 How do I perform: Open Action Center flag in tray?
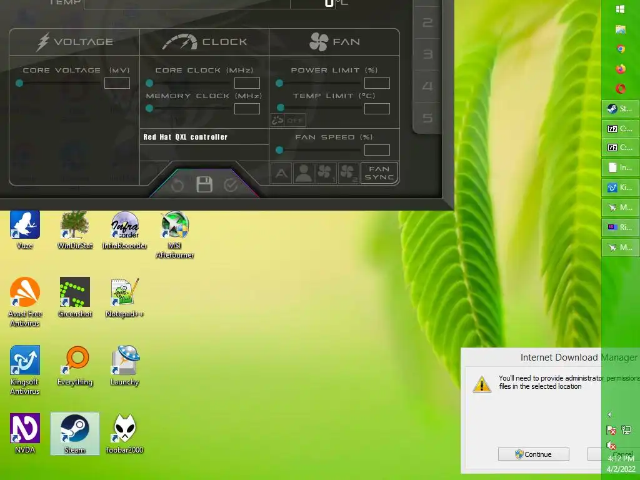[611, 430]
